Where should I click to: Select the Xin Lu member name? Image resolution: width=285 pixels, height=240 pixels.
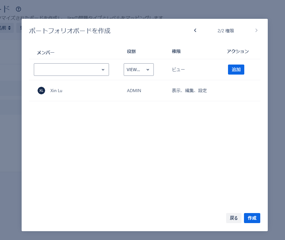click(x=56, y=91)
